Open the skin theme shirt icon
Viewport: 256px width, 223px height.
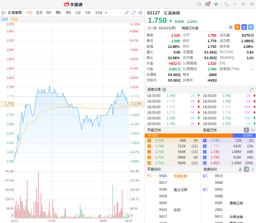pos(216,4)
